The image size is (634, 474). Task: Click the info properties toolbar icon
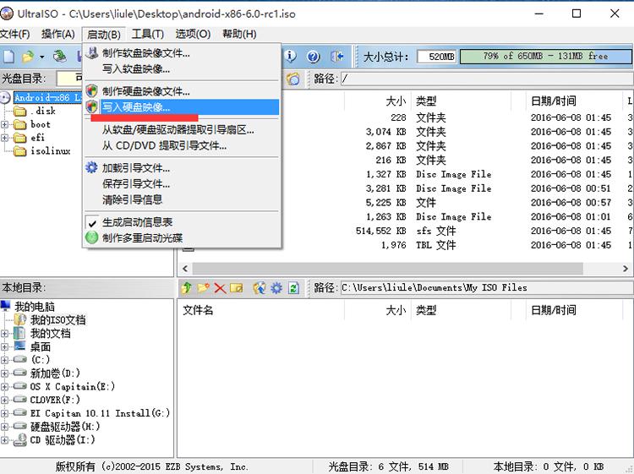tap(290, 57)
